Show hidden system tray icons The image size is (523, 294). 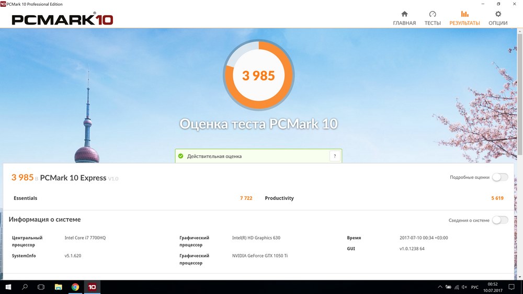point(440,287)
